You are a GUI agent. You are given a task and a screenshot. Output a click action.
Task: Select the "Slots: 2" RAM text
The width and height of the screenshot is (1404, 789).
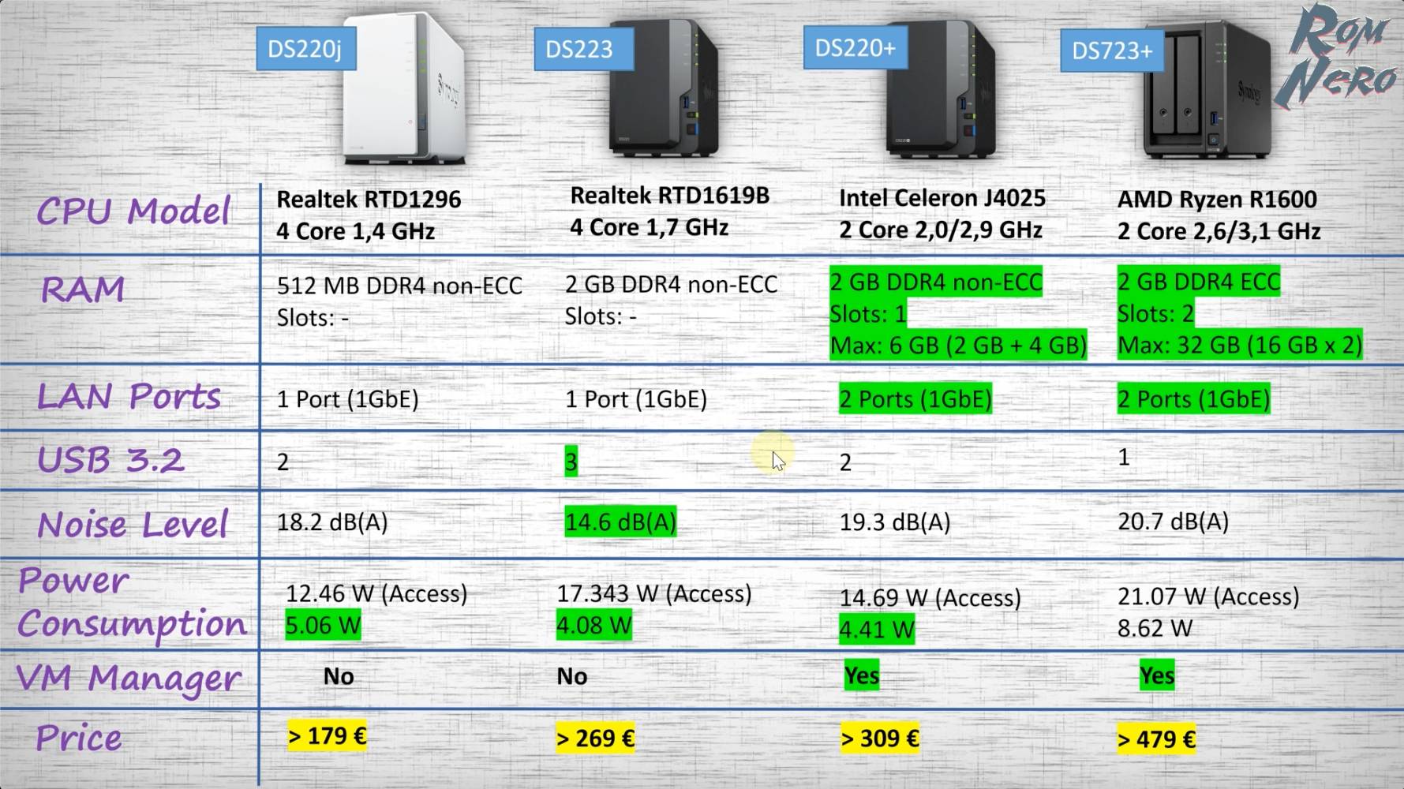click(1155, 314)
